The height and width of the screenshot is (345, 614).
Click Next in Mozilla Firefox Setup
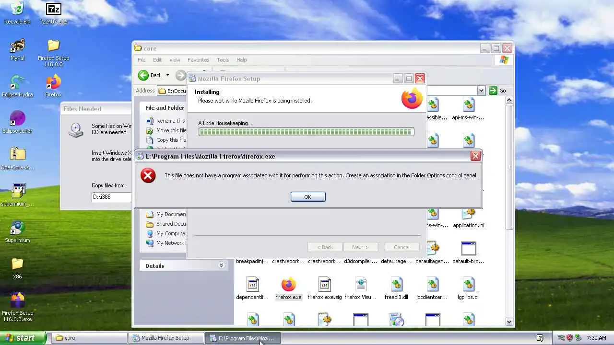[x=360, y=247]
